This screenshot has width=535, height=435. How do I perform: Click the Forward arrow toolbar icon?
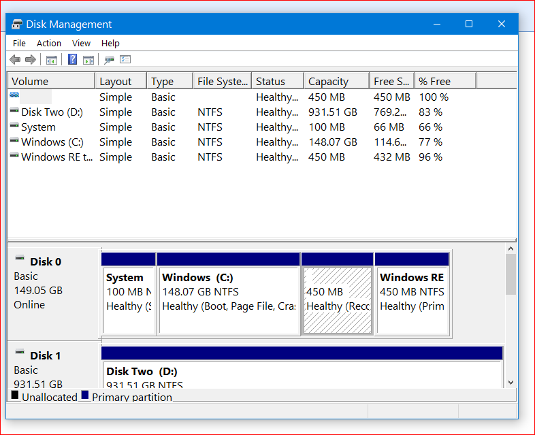tap(31, 60)
